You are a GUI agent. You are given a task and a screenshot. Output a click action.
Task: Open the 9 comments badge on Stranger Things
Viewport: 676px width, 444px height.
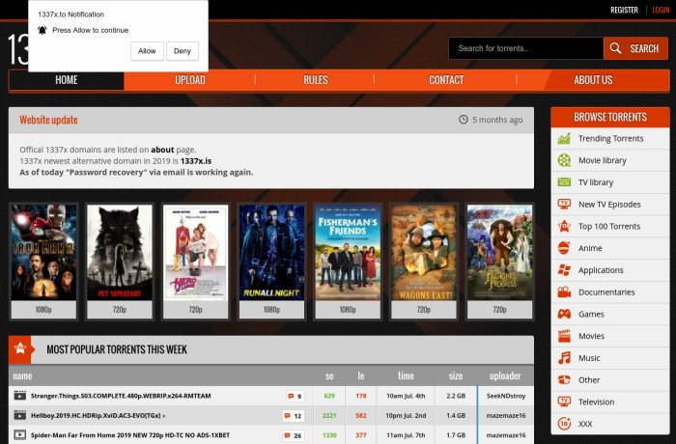click(296, 396)
